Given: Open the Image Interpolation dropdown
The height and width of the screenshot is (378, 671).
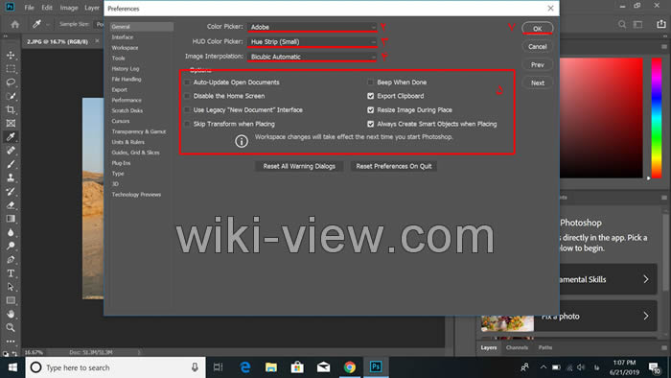Looking at the screenshot, I should point(312,57).
